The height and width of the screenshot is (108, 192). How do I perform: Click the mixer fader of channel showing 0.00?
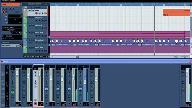pos(28,76)
